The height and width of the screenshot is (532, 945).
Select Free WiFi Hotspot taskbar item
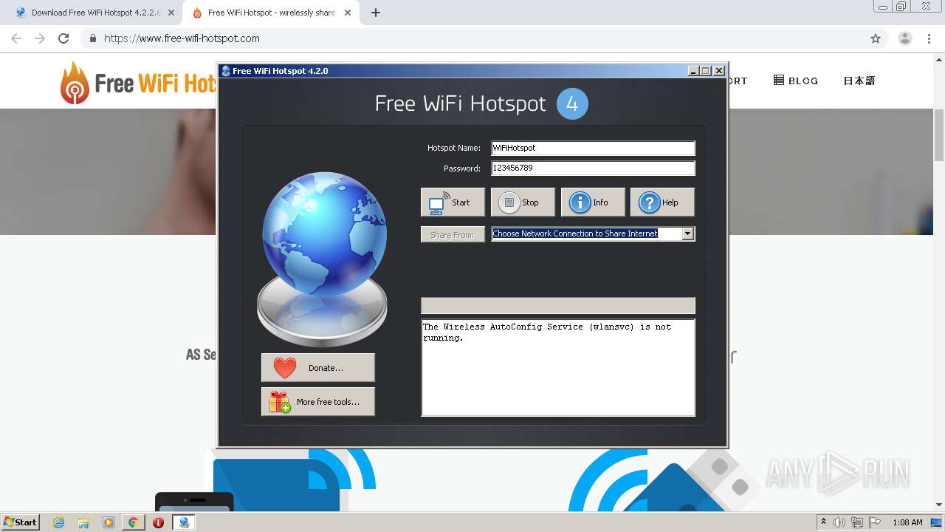(x=184, y=522)
